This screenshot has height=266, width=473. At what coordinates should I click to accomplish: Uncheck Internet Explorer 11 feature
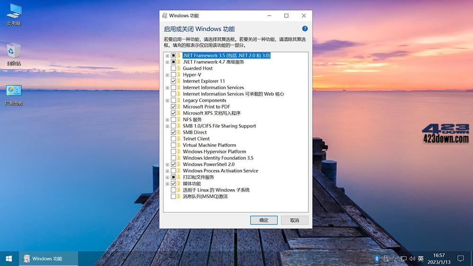173,81
